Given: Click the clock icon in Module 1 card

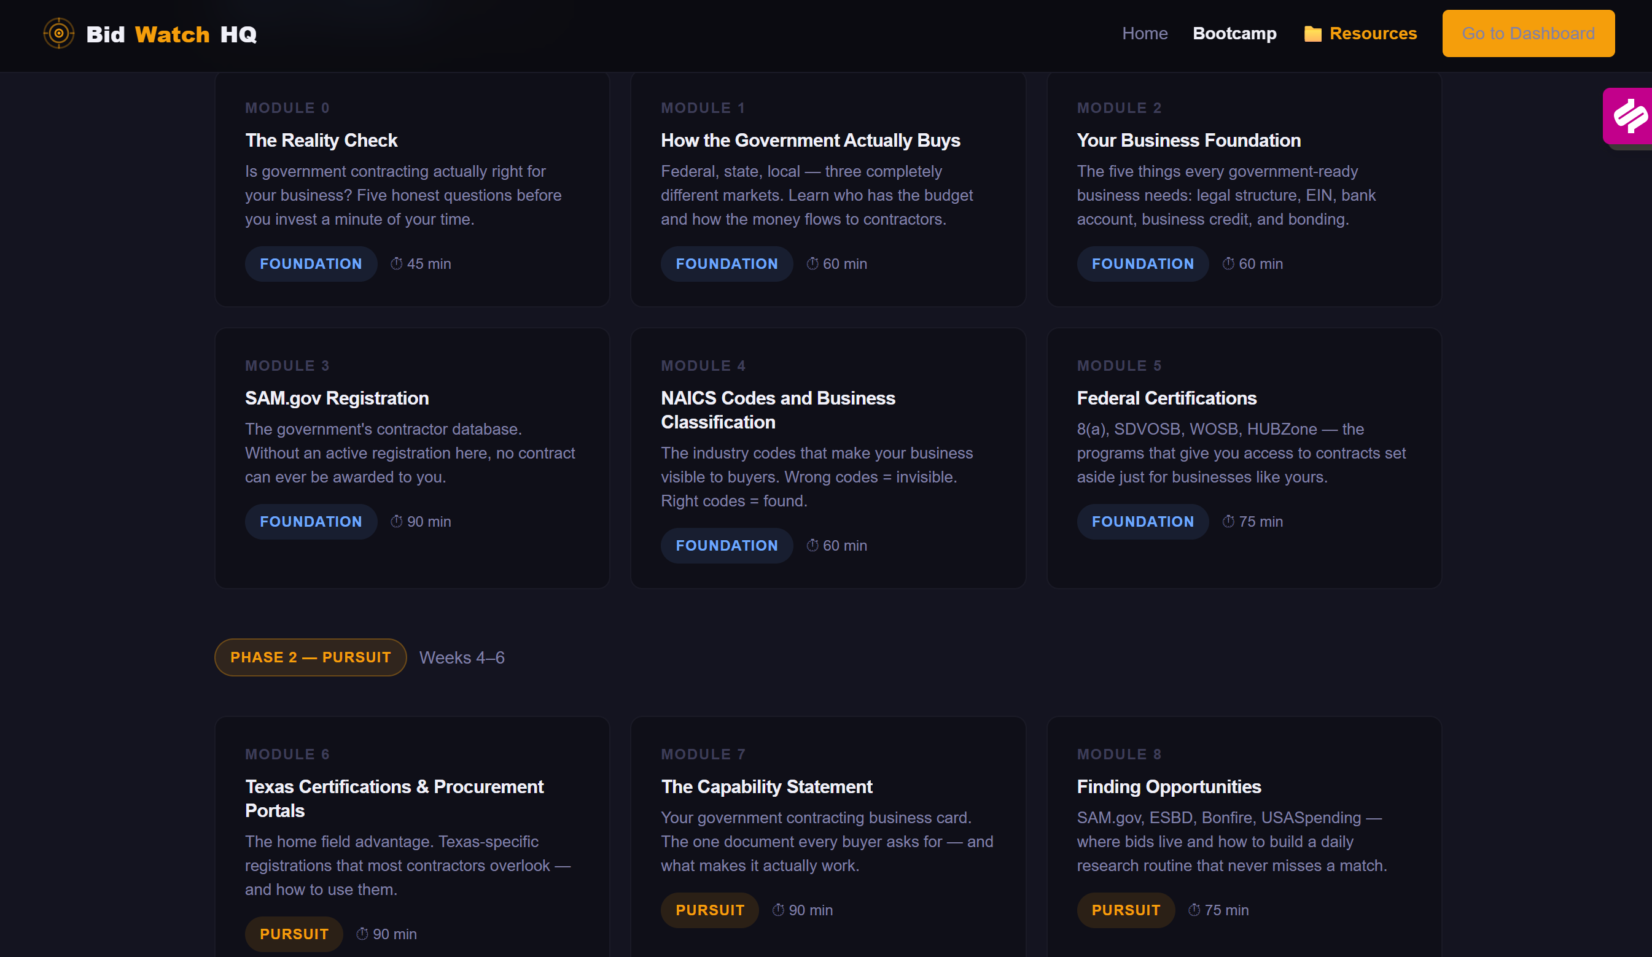Looking at the screenshot, I should coord(812,263).
